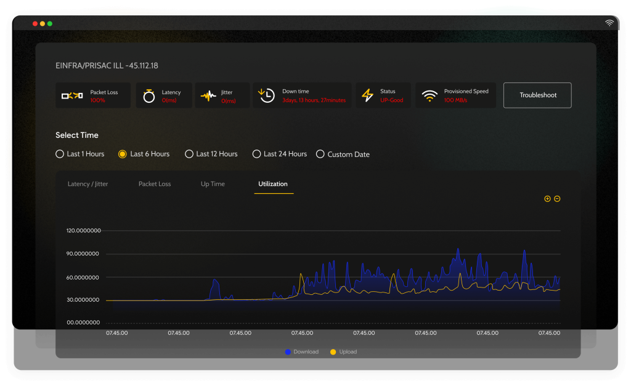Viewport: 631px width, 386px height.
Task: Click the Troubleshoot button
Action: pyautogui.click(x=537, y=95)
